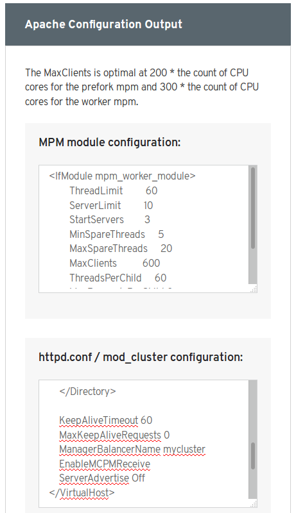Place cursor on the ThreadLimit 60 line

click(113, 190)
